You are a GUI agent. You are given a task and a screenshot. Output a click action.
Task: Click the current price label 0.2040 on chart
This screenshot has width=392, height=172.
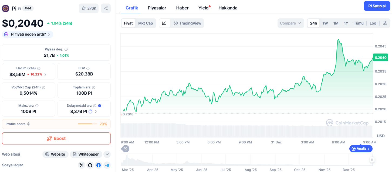pyautogui.click(x=381, y=57)
